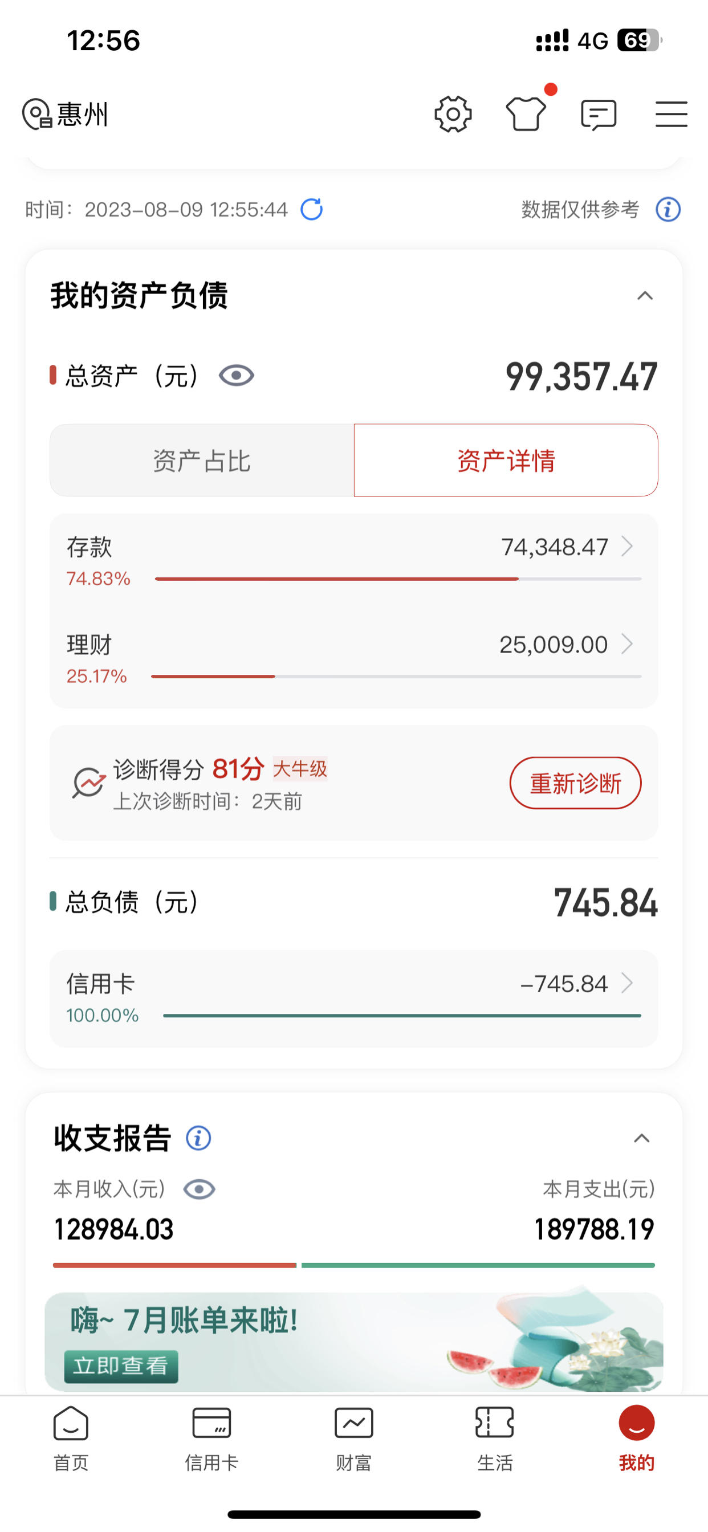Tap 立即查看 on July bill banner

point(121,1366)
